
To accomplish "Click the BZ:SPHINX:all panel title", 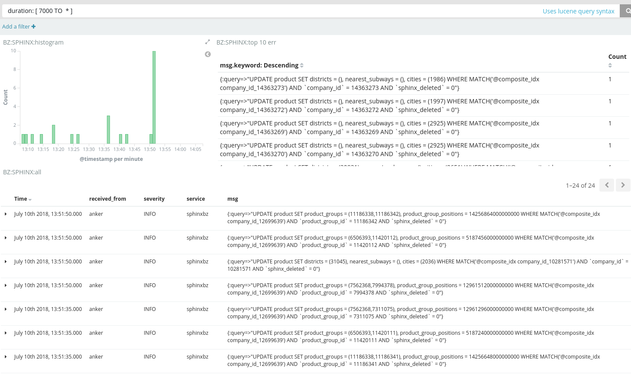I will pos(22,172).
